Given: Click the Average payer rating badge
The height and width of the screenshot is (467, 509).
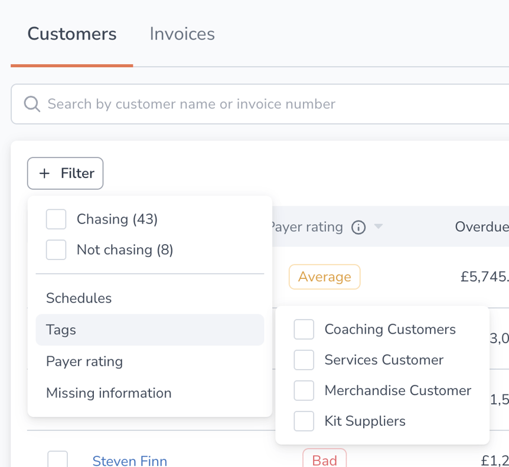Looking at the screenshot, I should [324, 277].
